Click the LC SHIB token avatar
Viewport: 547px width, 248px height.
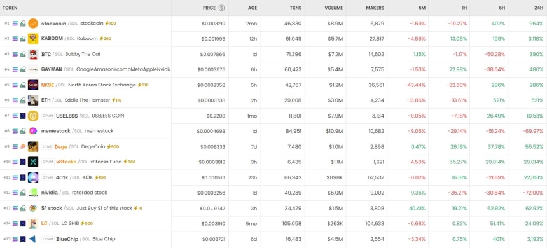click(33, 224)
